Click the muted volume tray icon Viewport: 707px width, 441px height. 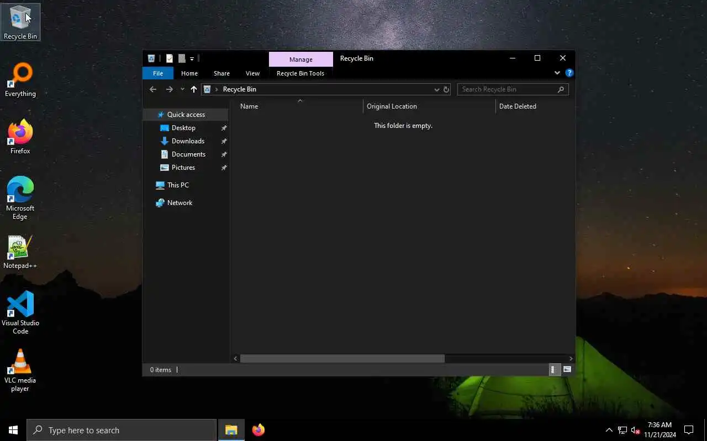(635, 430)
